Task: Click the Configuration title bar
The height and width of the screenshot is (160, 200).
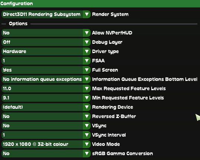Action: pyautogui.click(x=100, y=4)
